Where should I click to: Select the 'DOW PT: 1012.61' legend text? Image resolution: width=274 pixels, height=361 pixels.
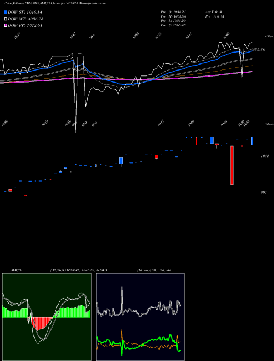(x=25, y=25)
